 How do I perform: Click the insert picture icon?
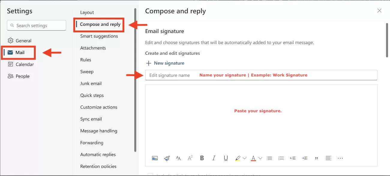(x=155, y=158)
